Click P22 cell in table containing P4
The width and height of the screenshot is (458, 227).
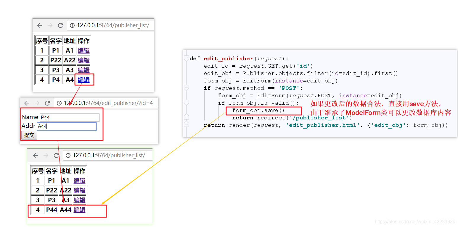(x=56, y=60)
